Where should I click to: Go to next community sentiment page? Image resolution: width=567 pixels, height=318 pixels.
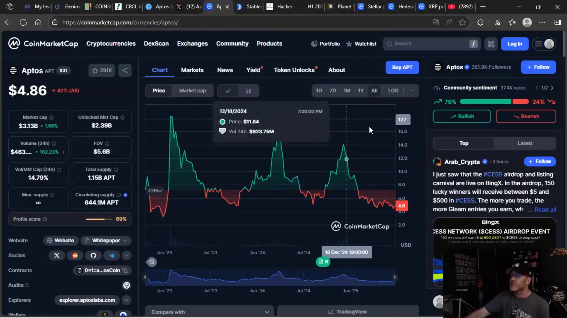552,88
